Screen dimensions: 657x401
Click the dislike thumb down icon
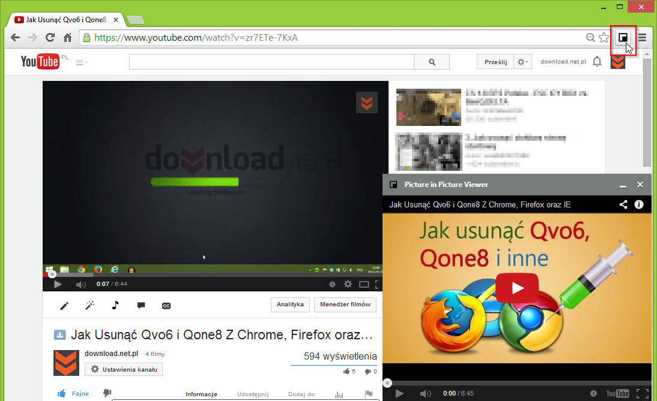[107, 393]
